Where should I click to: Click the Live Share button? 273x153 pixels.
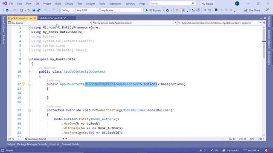[x=253, y=10]
